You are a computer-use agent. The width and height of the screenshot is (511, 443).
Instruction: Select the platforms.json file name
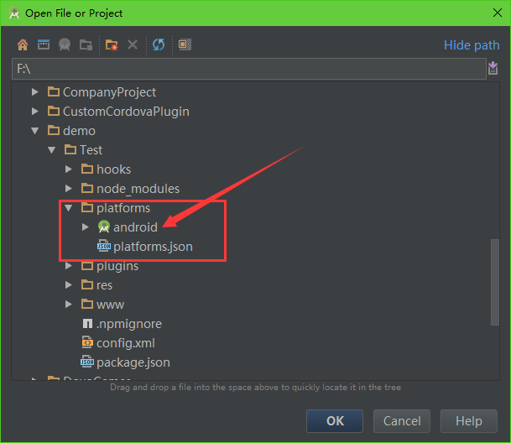[153, 247]
